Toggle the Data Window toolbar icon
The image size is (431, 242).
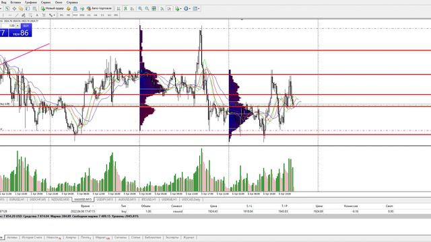click(14, 9)
